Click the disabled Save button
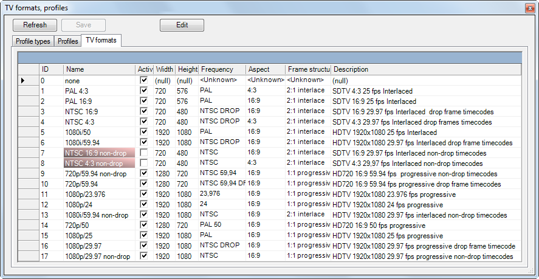 (x=83, y=25)
